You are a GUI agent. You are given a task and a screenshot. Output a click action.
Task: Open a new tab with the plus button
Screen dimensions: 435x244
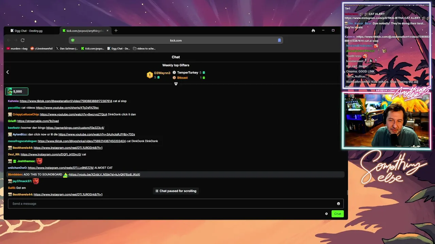[116, 30]
